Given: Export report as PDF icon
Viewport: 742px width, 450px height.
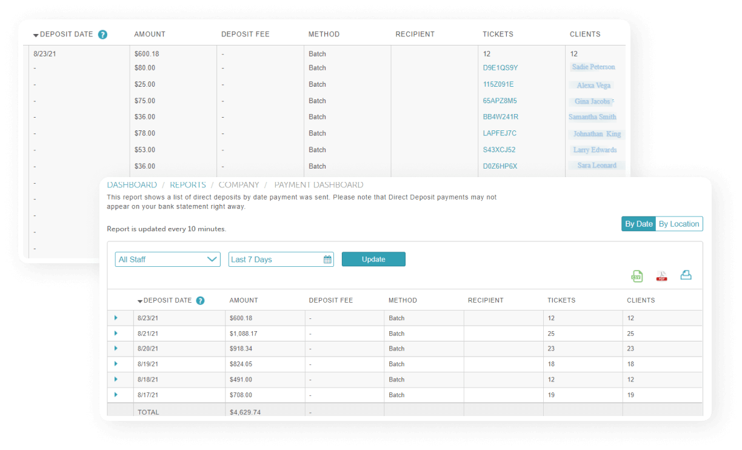Looking at the screenshot, I should point(661,276).
